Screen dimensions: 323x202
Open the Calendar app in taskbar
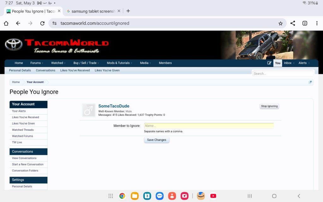pos(147,196)
